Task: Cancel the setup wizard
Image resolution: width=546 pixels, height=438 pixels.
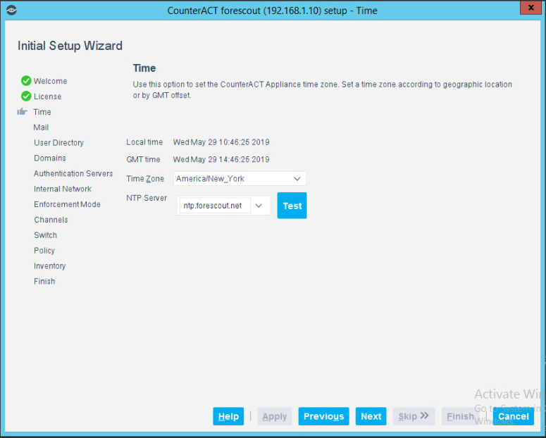Action: pyautogui.click(x=514, y=416)
